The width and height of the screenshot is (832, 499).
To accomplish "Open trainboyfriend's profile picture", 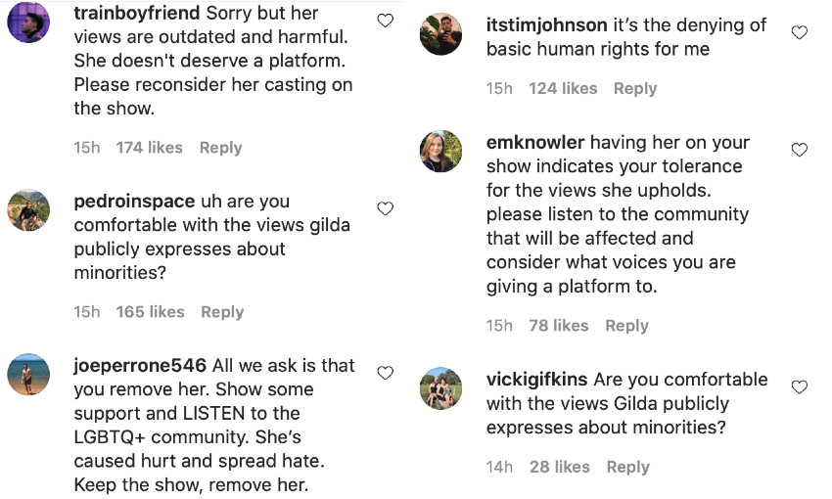I will point(28,23).
